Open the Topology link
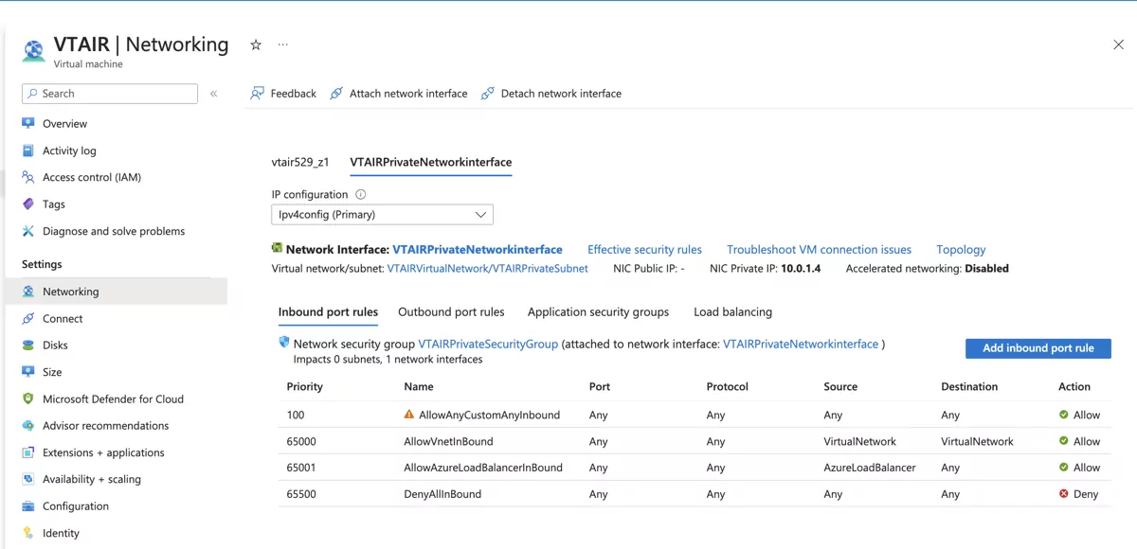The height and width of the screenshot is (549, 1137). [x=960, y=249]
